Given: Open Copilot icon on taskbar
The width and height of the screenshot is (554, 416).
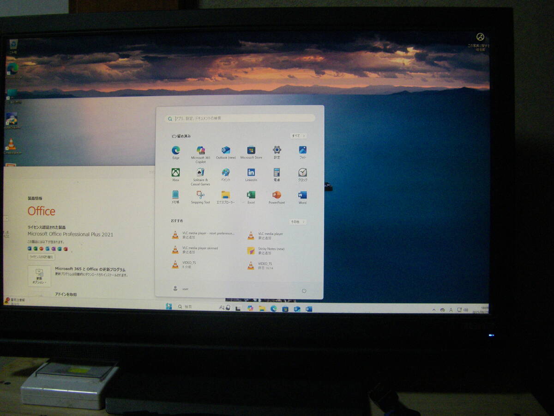Looking at the screenshot, I should click(x=250, y=308).
